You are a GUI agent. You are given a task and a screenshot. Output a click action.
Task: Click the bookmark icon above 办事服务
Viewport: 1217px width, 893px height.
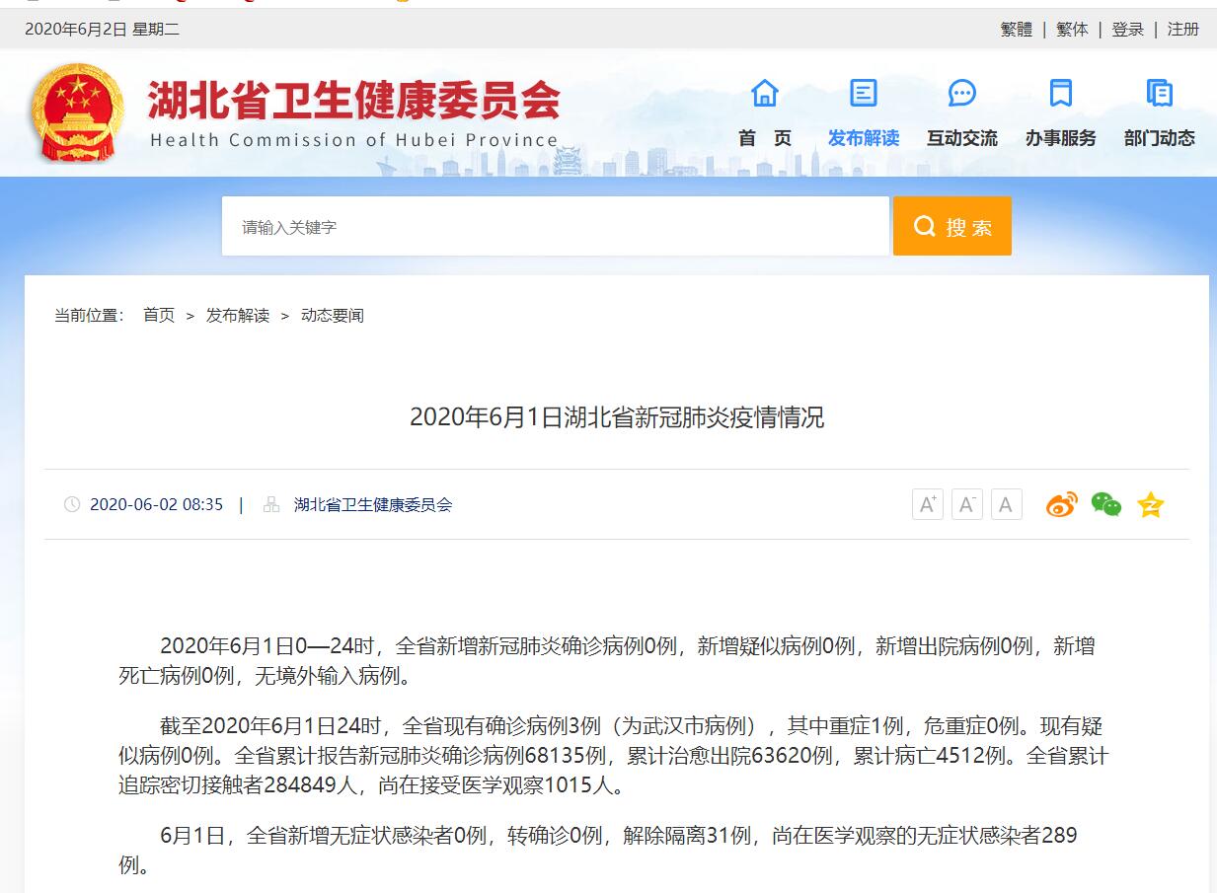tap(1061, 94)
